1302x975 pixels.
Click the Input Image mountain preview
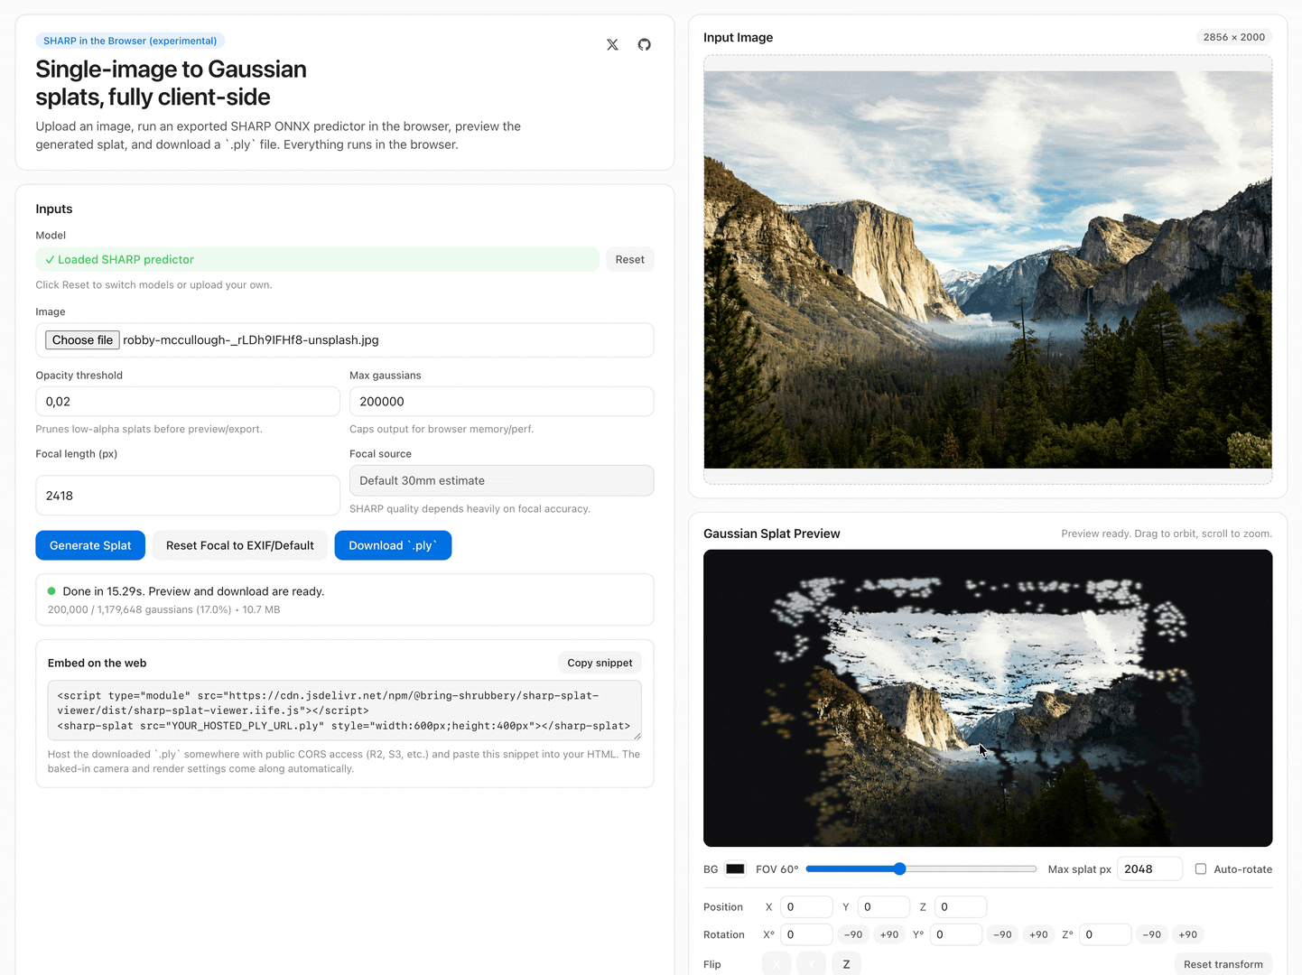click(988, 270)
